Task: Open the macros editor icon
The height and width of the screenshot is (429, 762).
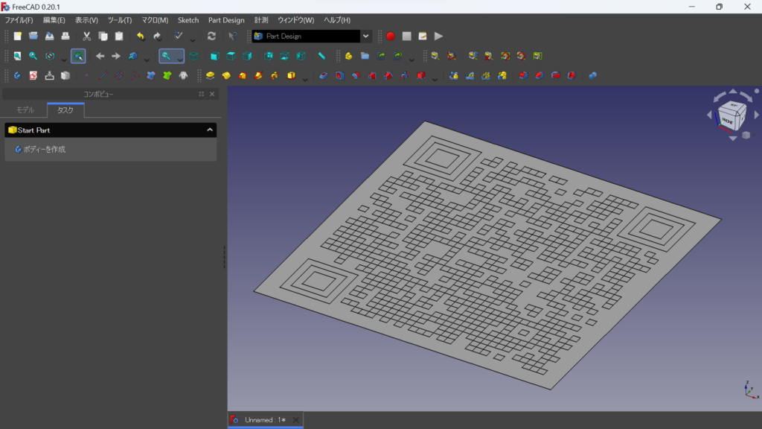Action: coord(423,36)
